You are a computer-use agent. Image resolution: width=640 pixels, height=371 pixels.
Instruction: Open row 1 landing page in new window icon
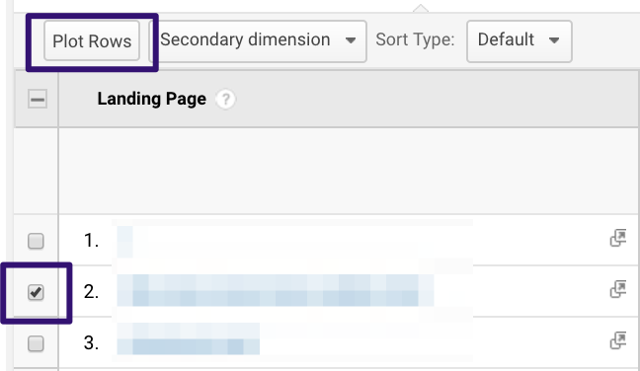(x=618, y=238)
